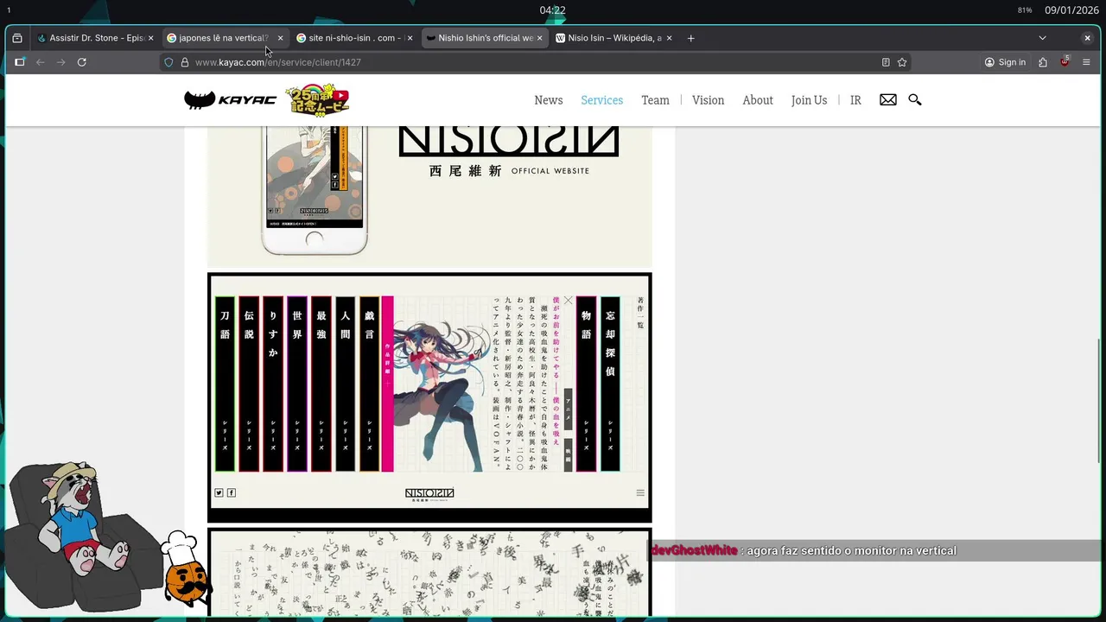
Task: Click the 25th anniversary movie banner
Action: pyautogui.click(x=317, y=100)
